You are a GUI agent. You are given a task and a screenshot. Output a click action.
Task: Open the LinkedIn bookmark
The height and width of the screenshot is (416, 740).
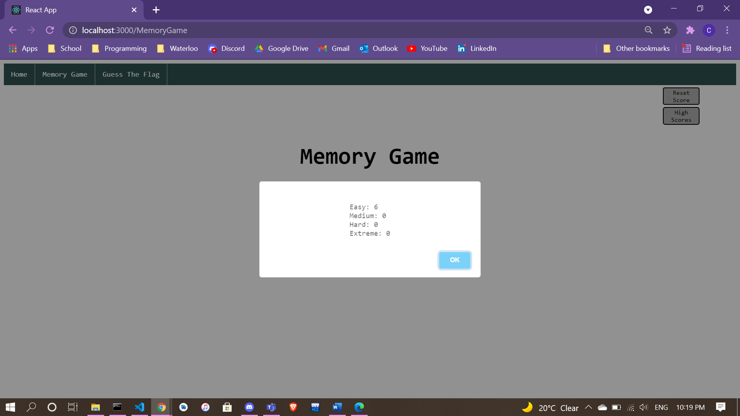pyautogui.click(x=477, y=49)
